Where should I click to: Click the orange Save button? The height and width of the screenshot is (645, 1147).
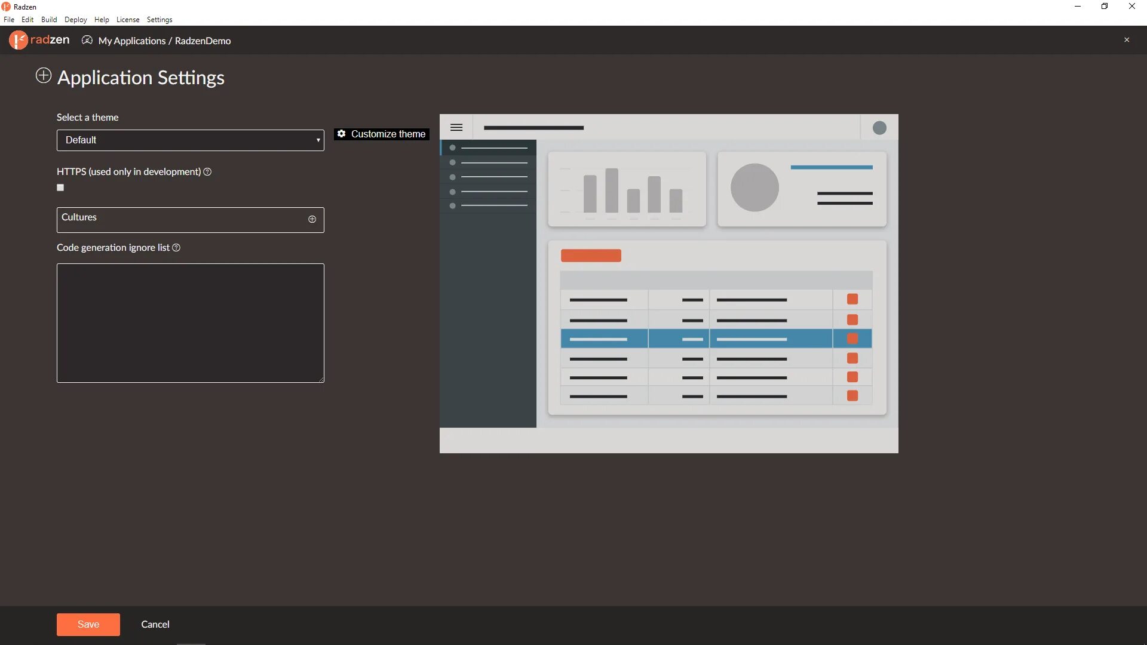point(88,624)
